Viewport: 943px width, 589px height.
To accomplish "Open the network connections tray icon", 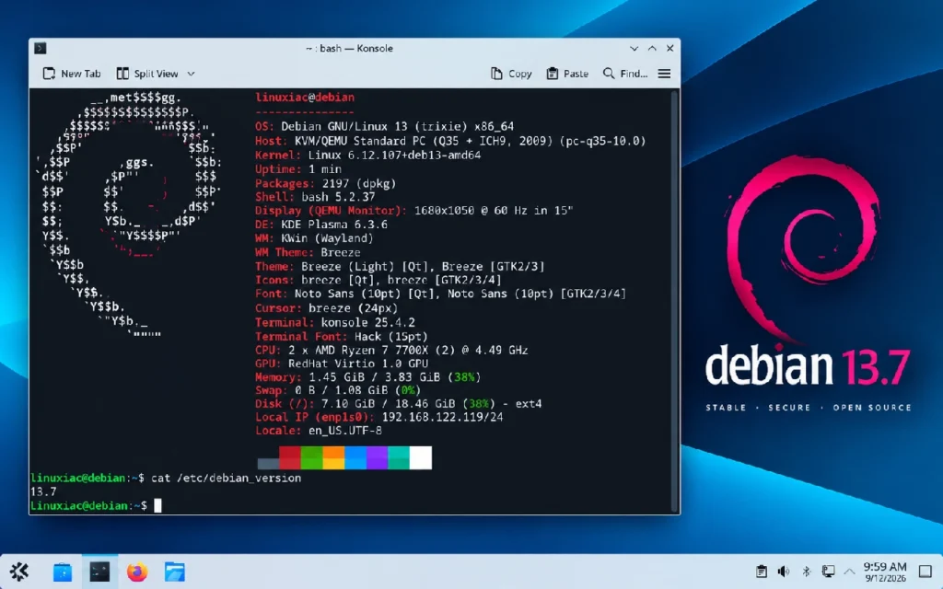I will [x=828, y=572].
